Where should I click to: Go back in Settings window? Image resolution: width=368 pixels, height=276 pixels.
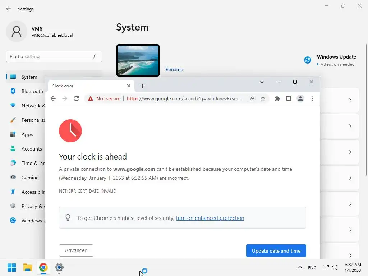coord(9,9)
